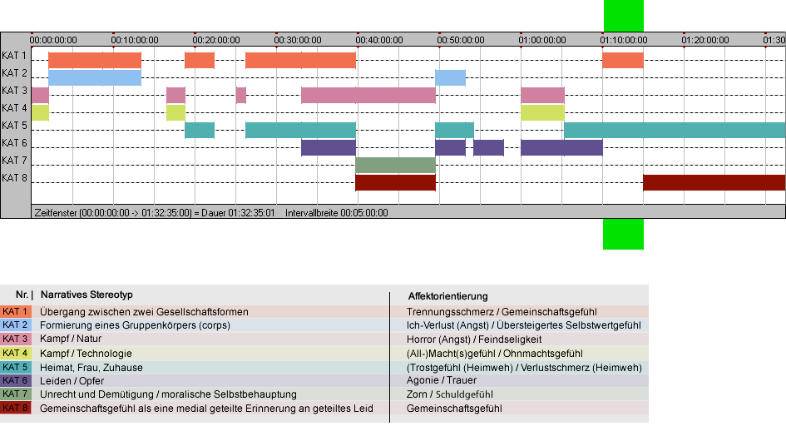Click the light blue KAT 2 legend color chip

click(x=16, y=325)
